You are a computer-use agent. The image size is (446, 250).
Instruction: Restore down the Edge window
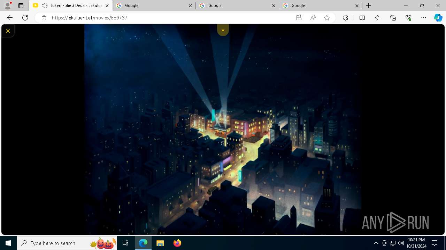click(422, 6)
